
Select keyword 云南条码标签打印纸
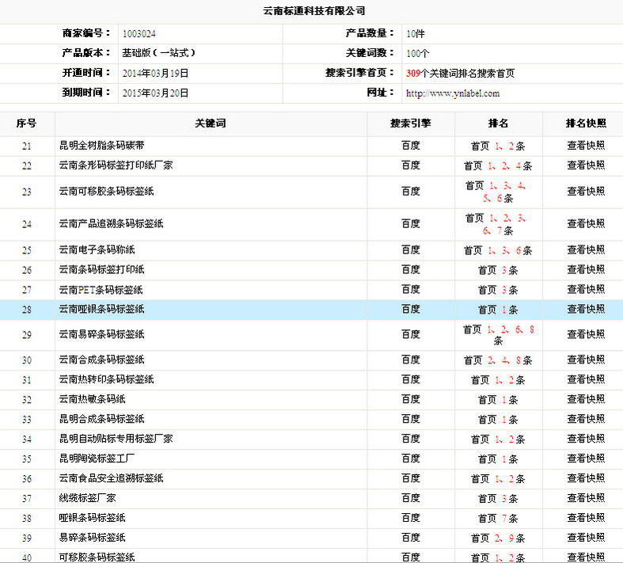click(x=101, y=270)
